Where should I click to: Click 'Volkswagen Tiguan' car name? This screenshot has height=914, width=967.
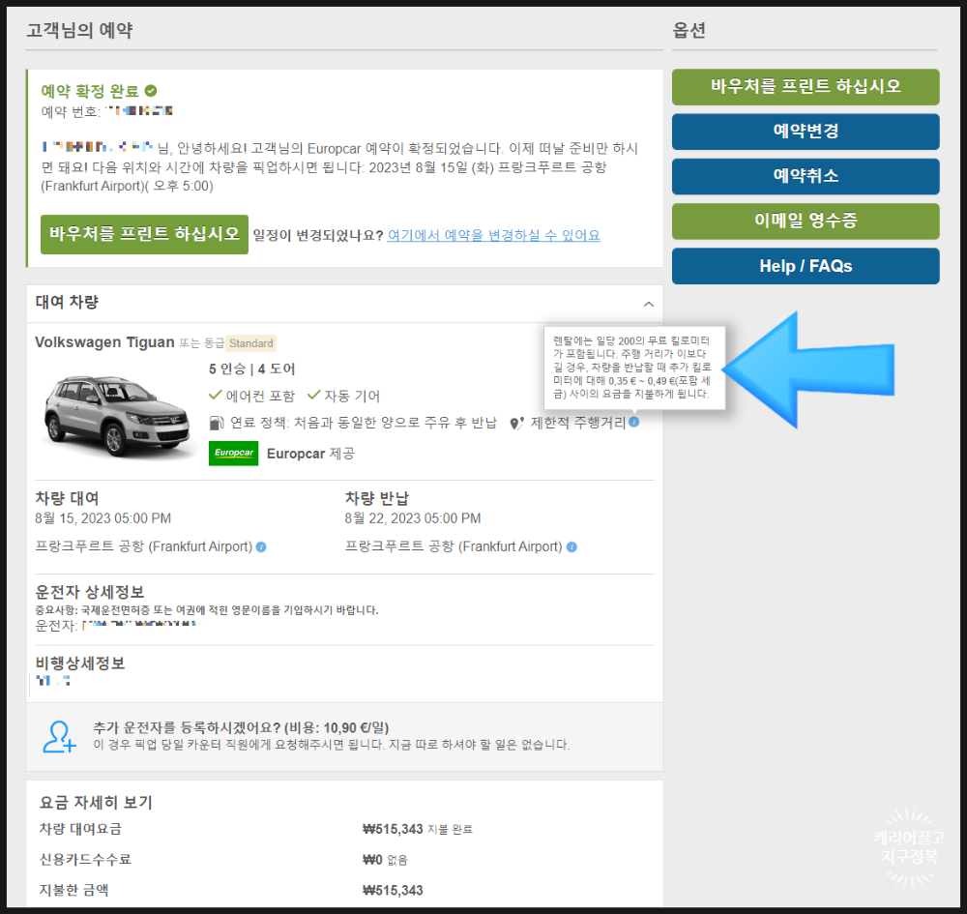[104, 342]
